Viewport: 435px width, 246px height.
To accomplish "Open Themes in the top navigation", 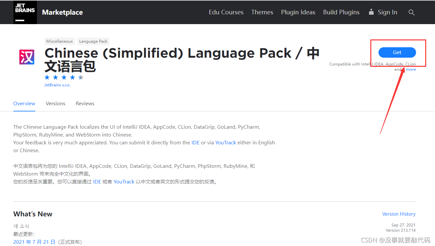I will click(x=262, y=12).
